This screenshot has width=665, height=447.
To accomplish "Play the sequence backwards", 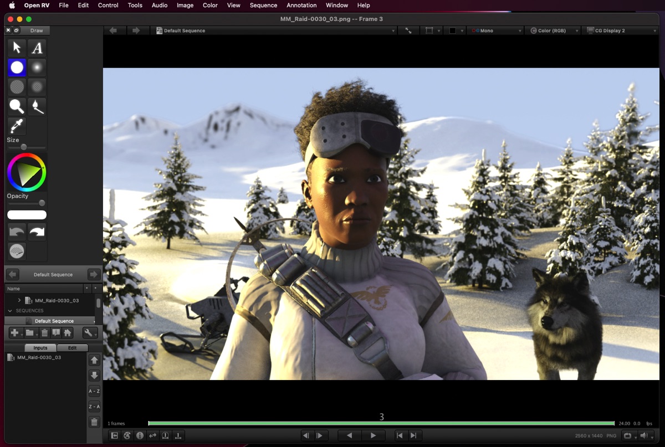I will [350, 435].
